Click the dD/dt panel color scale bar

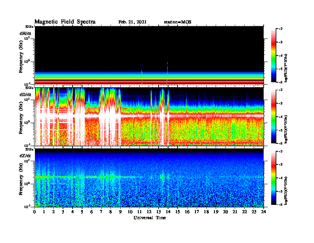pos(274,116)
